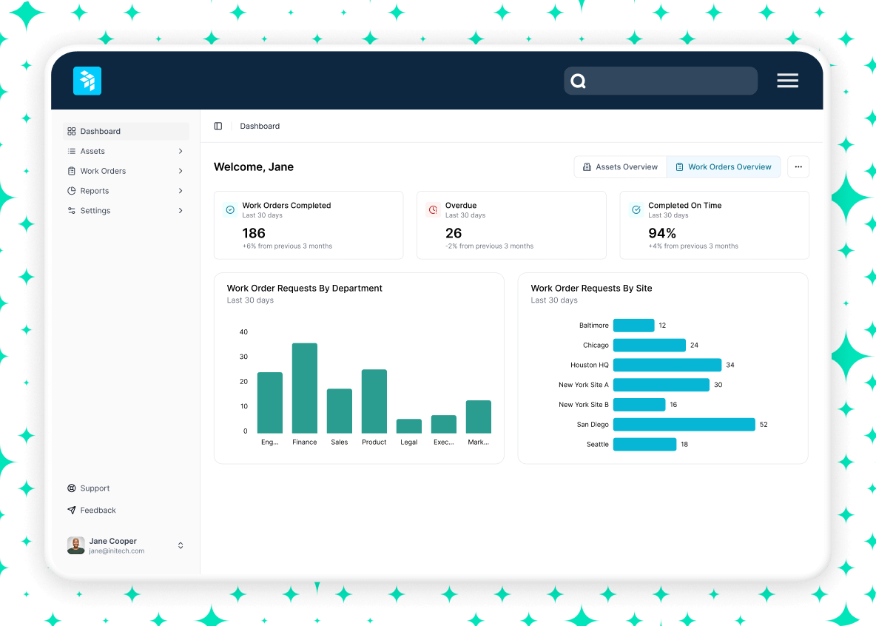Click Jane Cooper's profile avatar
876x626 pixels.
[x=75, y=545]
